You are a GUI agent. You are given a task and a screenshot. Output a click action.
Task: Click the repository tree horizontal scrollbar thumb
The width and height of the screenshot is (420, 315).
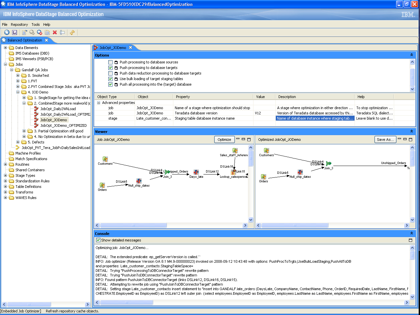click(x=29, y=305)
